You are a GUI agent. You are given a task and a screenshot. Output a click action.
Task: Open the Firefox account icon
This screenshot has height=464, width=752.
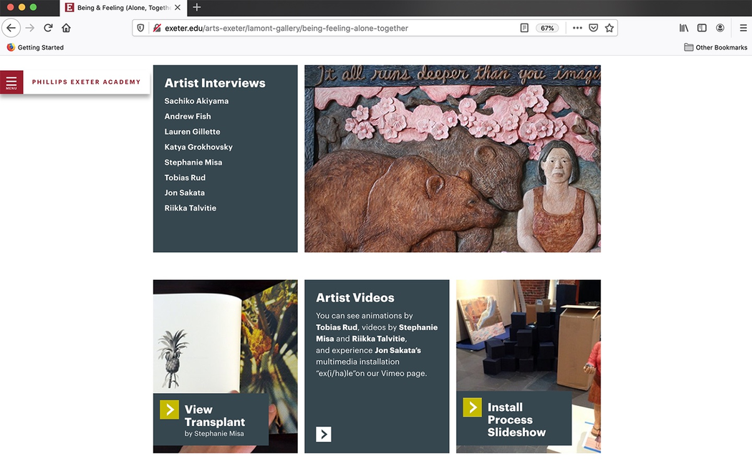[x=720, y=28]
